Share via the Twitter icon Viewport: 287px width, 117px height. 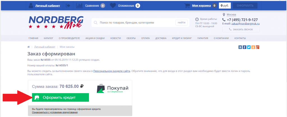tap(249, 47)
